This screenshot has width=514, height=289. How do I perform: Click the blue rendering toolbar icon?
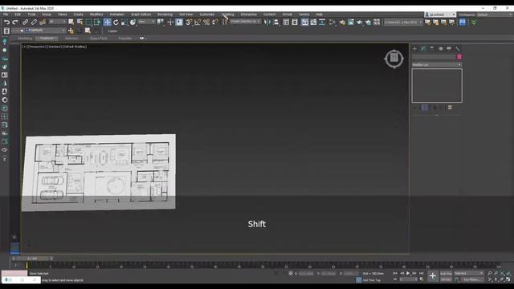tap(463, 22)
